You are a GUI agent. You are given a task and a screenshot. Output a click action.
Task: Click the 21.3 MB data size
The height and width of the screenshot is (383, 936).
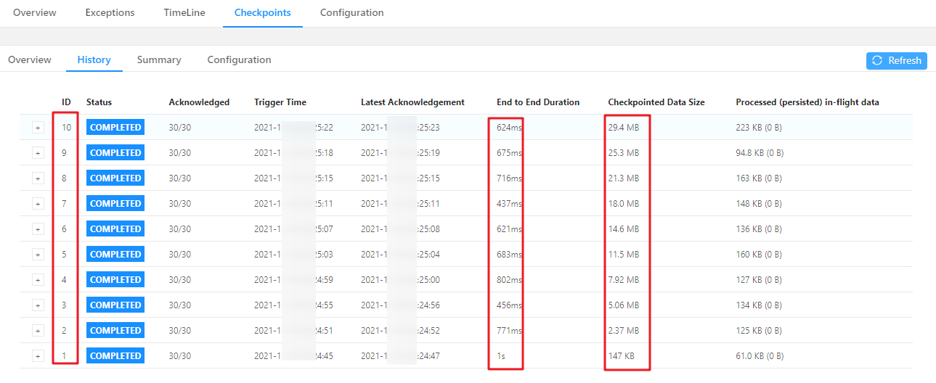coord(624,178)
